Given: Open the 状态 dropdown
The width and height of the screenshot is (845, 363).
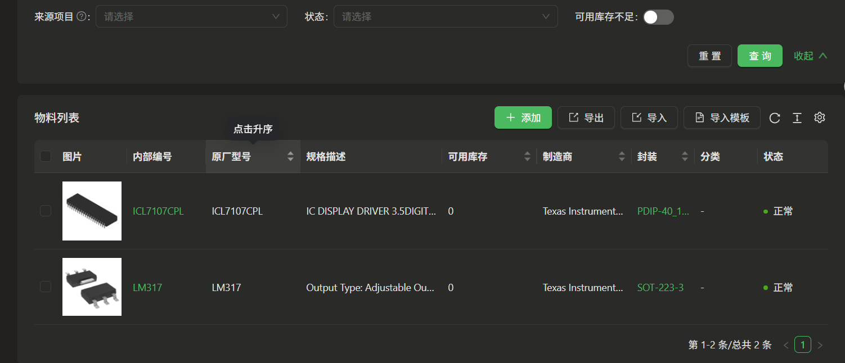Looking at the screenshot, I should click(x=445, y=17).
